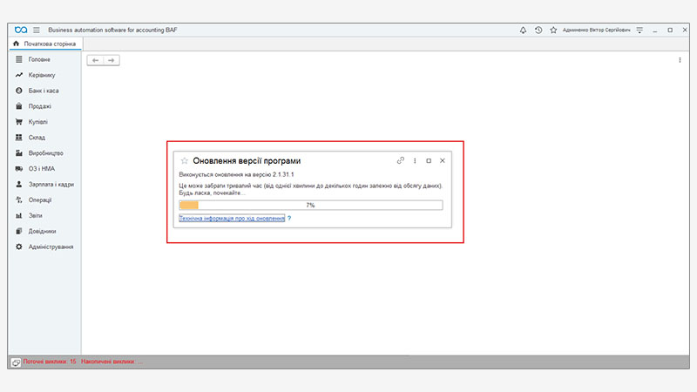
Task: Switch to Початкова сторінка tab
Action: click(x=44, y=44)
